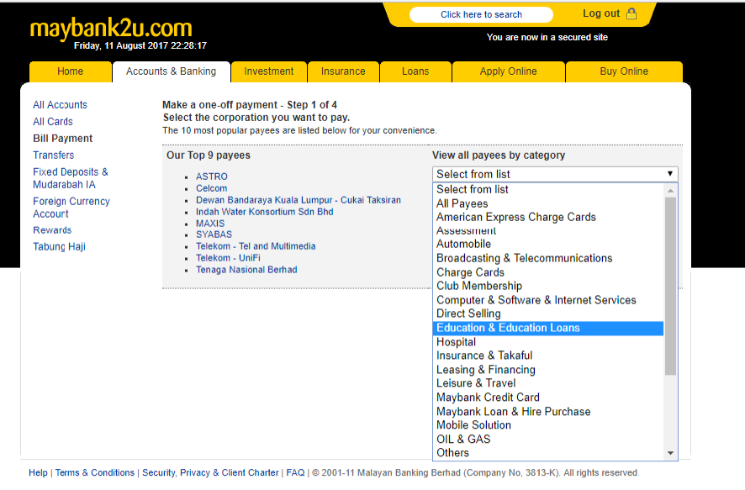Click the dropdown list scrollbar thumb
The height and width of the screenshot is (490, 745).
point(670,287)
